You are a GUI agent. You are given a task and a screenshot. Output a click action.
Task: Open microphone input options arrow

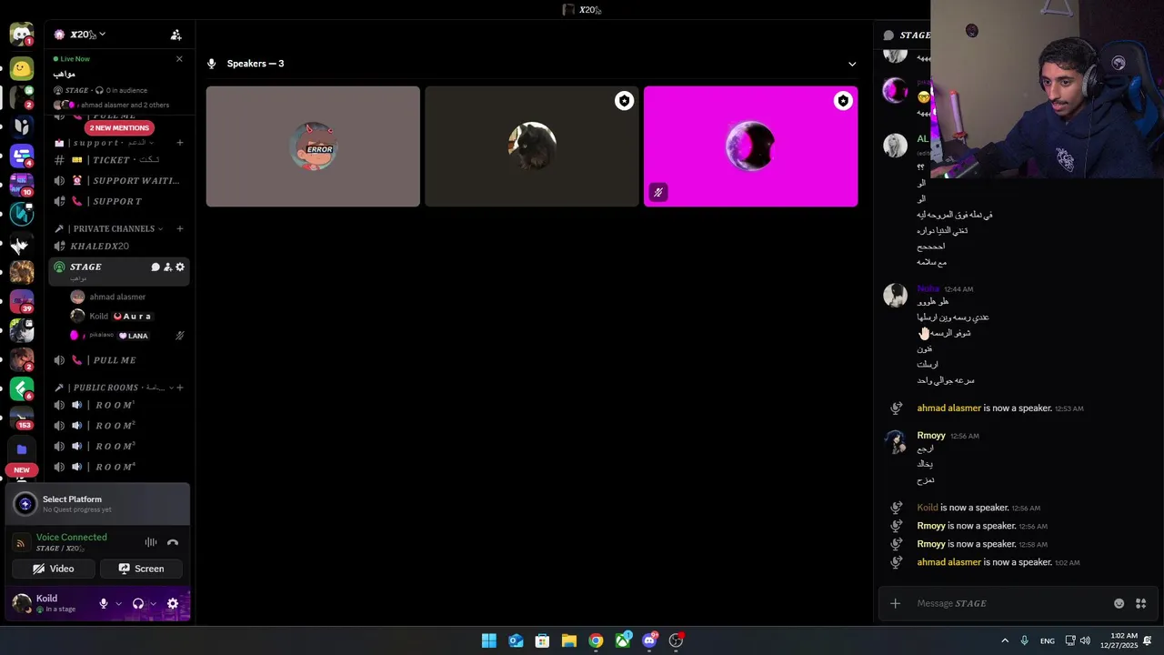point(118,603)
